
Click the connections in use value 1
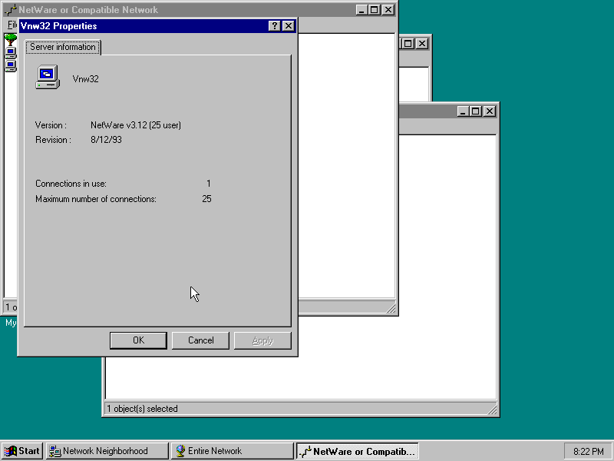click(x=209, y=184)
